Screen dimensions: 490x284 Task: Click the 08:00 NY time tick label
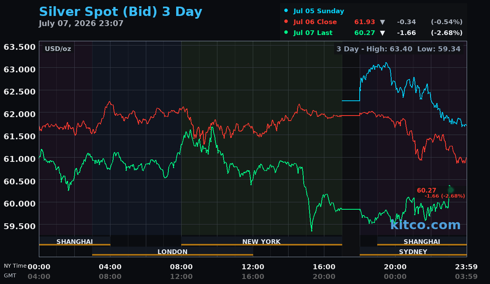[181, 267]
